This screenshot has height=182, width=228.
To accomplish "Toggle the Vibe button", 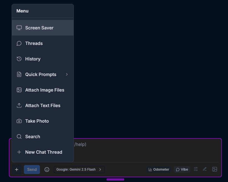I will tap(182, 170).
